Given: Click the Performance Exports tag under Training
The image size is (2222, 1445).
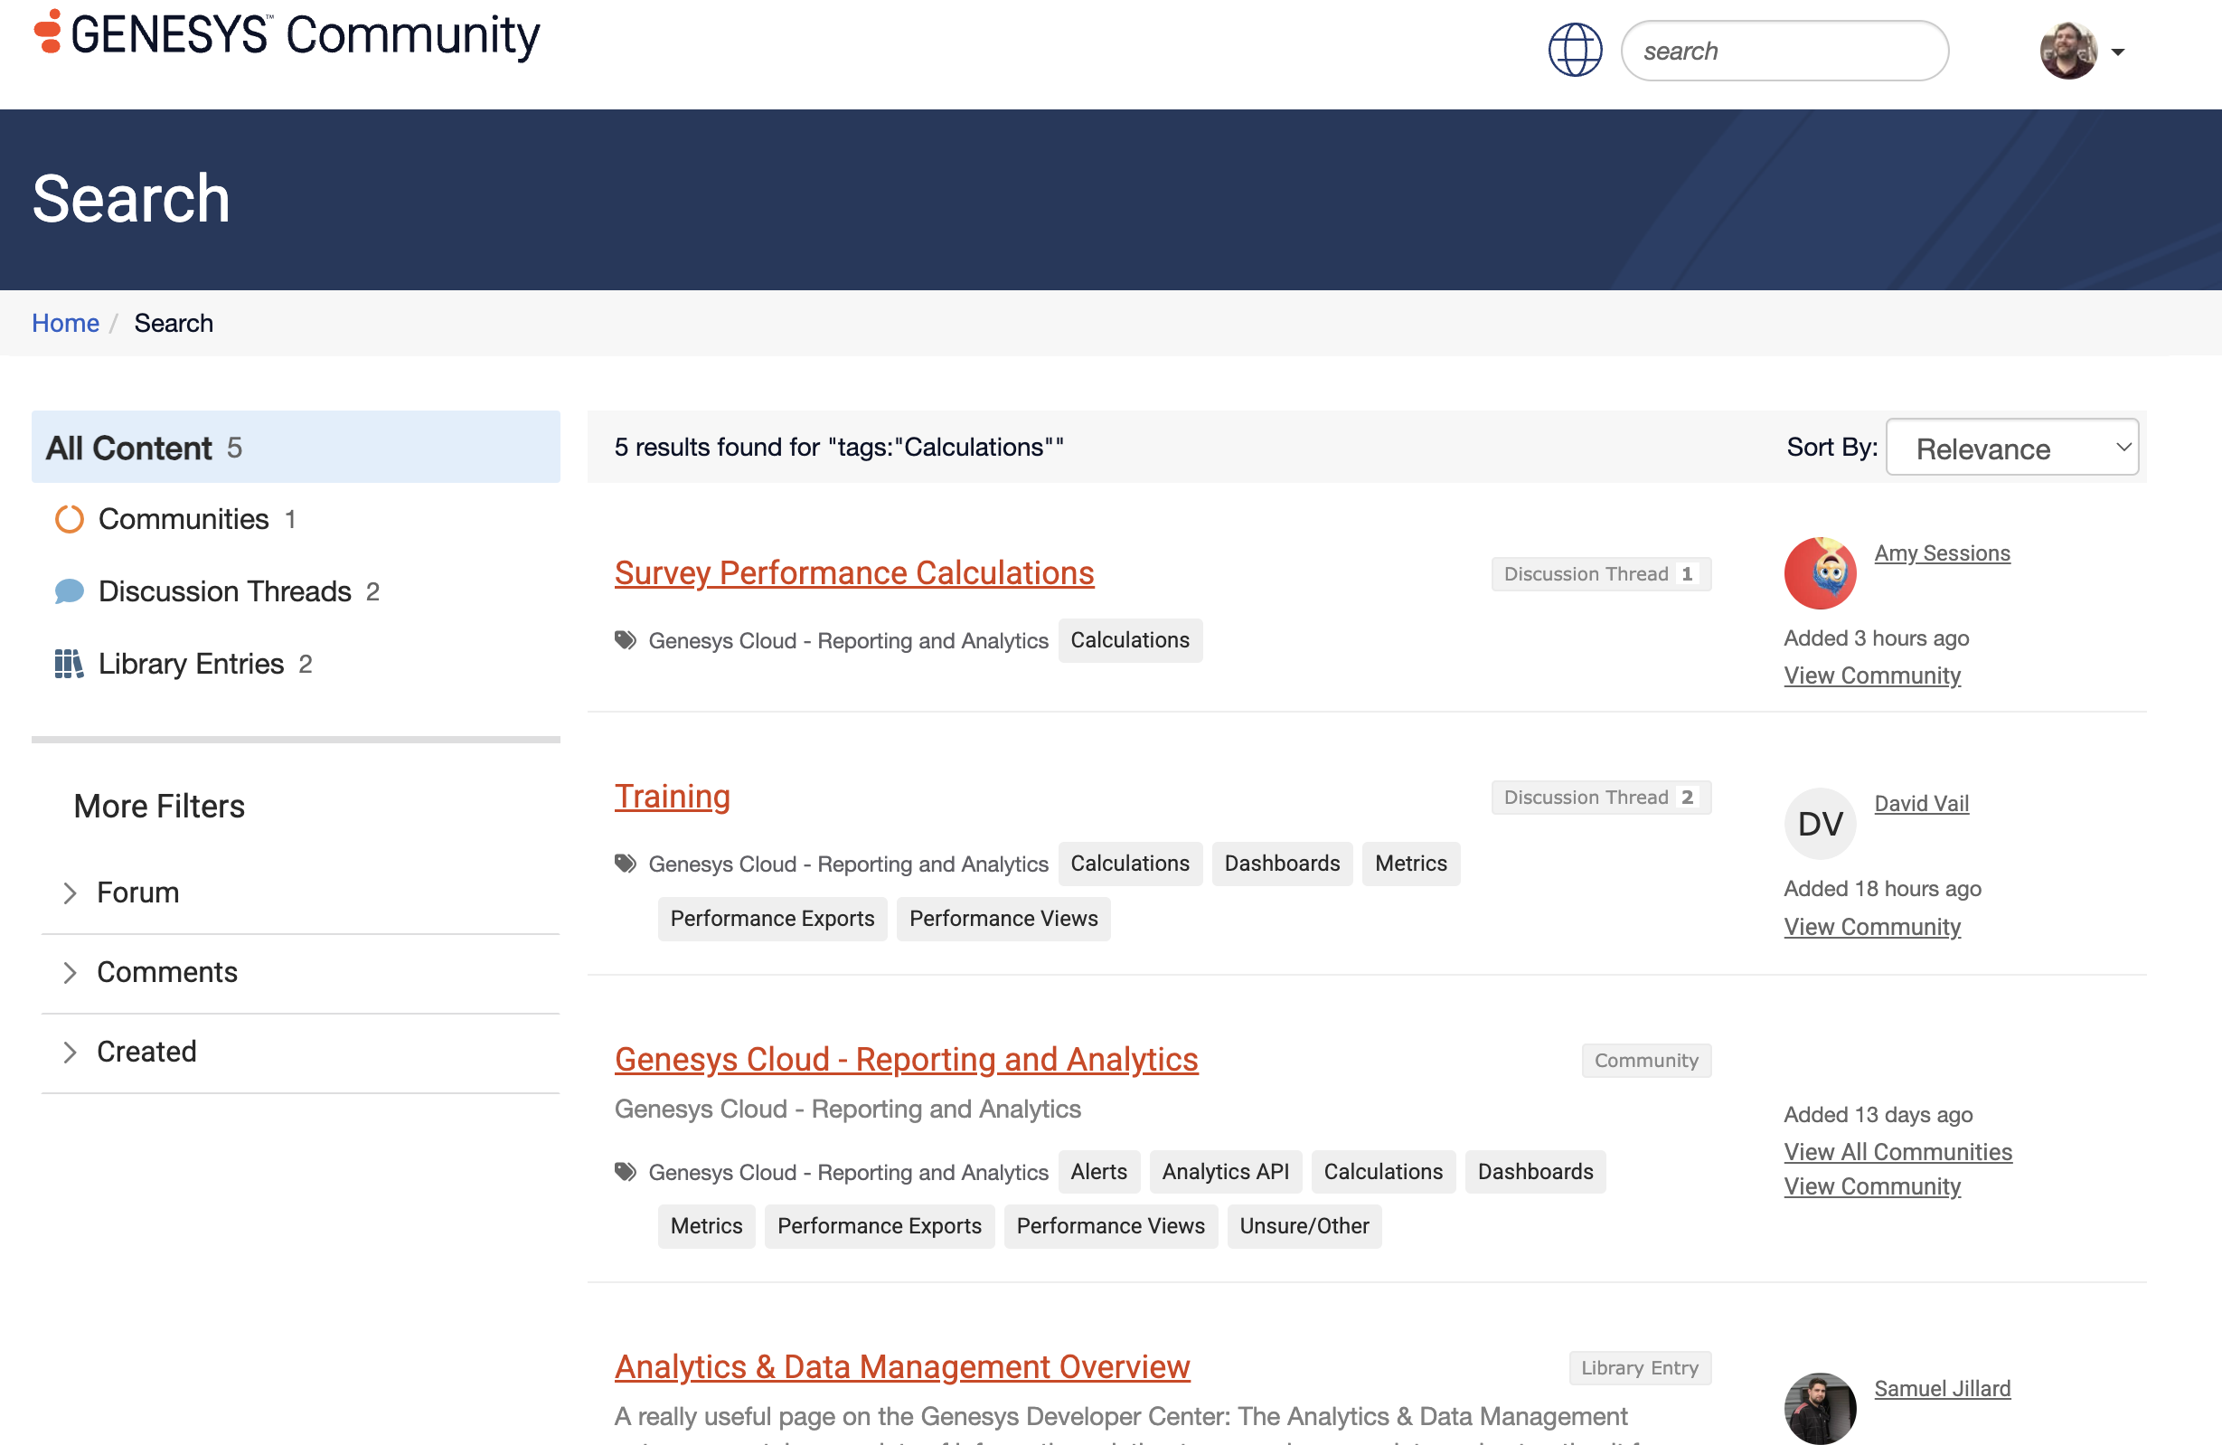Looking at the screenshot, I should [771, 919].
